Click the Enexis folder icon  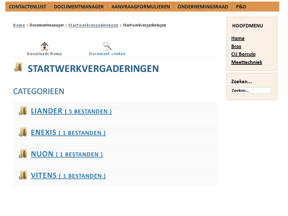pyautogui.click(x=23, y=132)
